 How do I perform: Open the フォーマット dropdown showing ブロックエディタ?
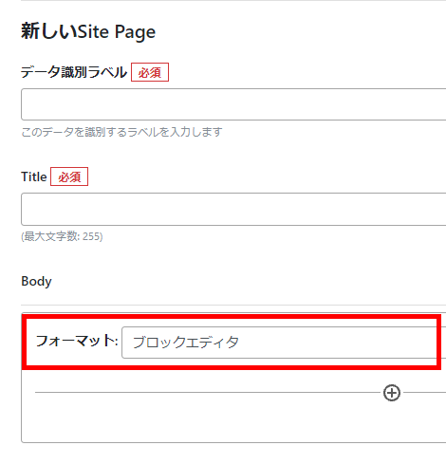284,343
